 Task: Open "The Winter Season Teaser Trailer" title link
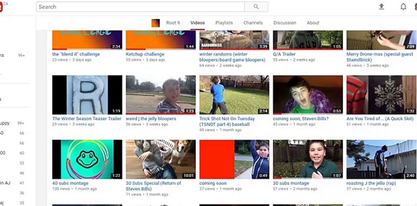[x=87, y=119]
